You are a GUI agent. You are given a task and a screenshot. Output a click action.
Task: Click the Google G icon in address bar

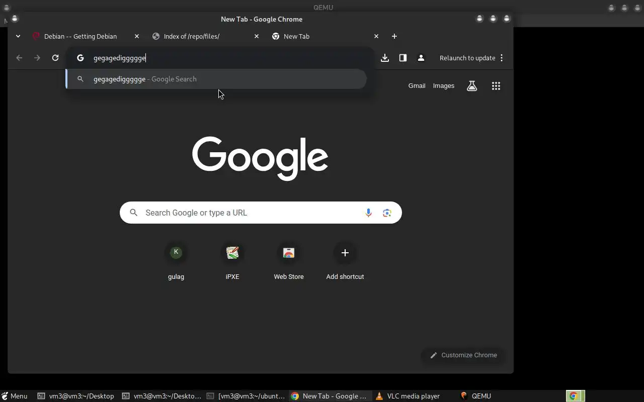click(80, 58)
